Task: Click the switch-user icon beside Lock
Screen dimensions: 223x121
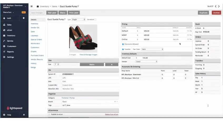Action: (x=24, y=18)
